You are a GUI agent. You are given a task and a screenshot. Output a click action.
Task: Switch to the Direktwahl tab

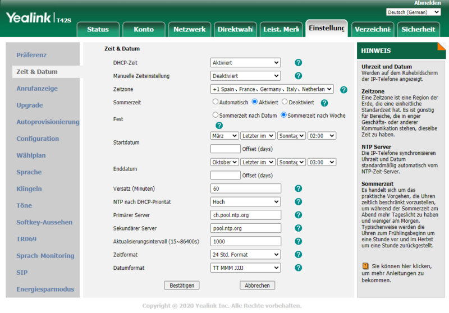pyautogui.click(x=235, y=29)
